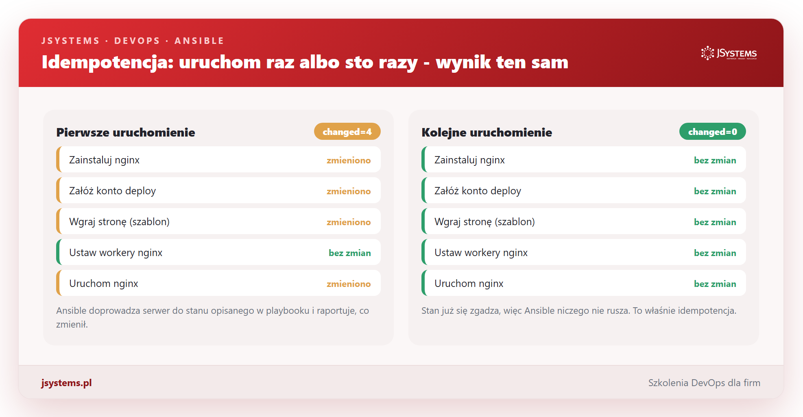Click 'zmieniono' status beside first-run Zainstaluj nginx
Image resolution: width=803 pixels, height=417 pixels.
click(x=349, y=161)
